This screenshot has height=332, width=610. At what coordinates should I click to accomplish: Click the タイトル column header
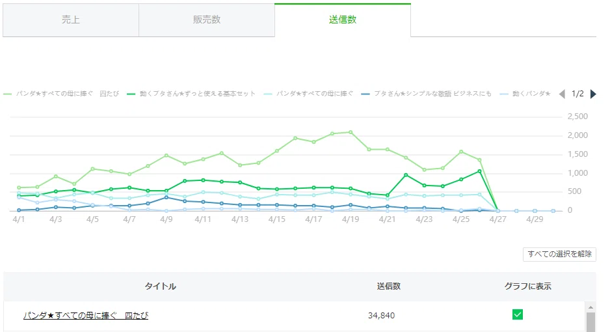click(x=160, y=286)
